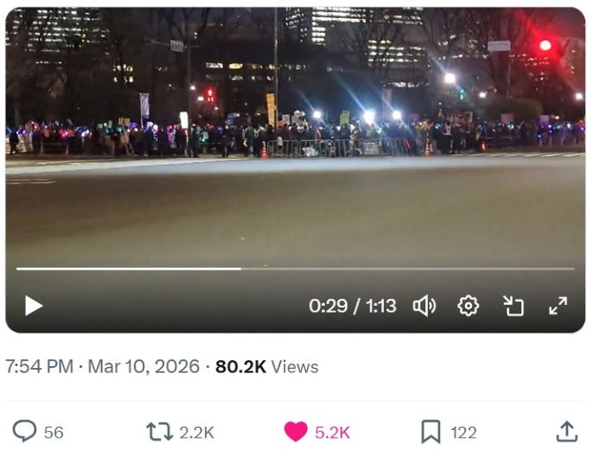Seek along video progress bar
Viewport: 593px width, 450px height.
pos(296,269)
